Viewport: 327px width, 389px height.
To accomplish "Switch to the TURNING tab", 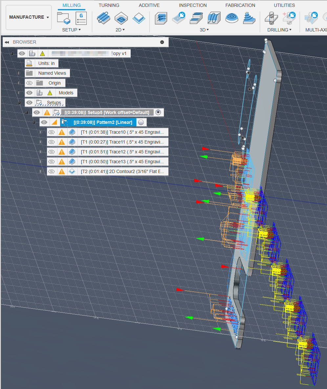I will (x=109, y=5).
